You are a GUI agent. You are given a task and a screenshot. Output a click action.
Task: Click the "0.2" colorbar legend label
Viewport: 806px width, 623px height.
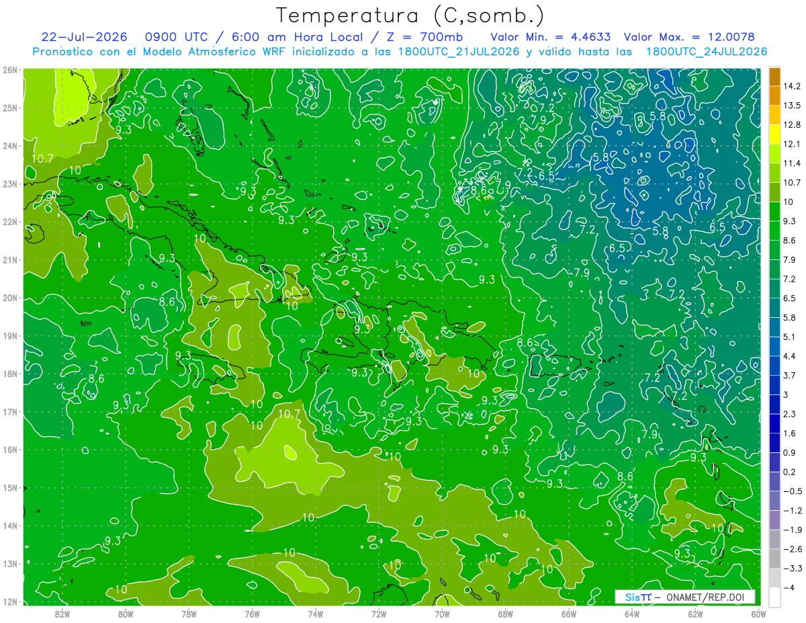point(789,472)
